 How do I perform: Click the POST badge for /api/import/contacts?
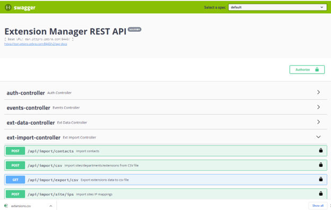click(x=15, y=151)
